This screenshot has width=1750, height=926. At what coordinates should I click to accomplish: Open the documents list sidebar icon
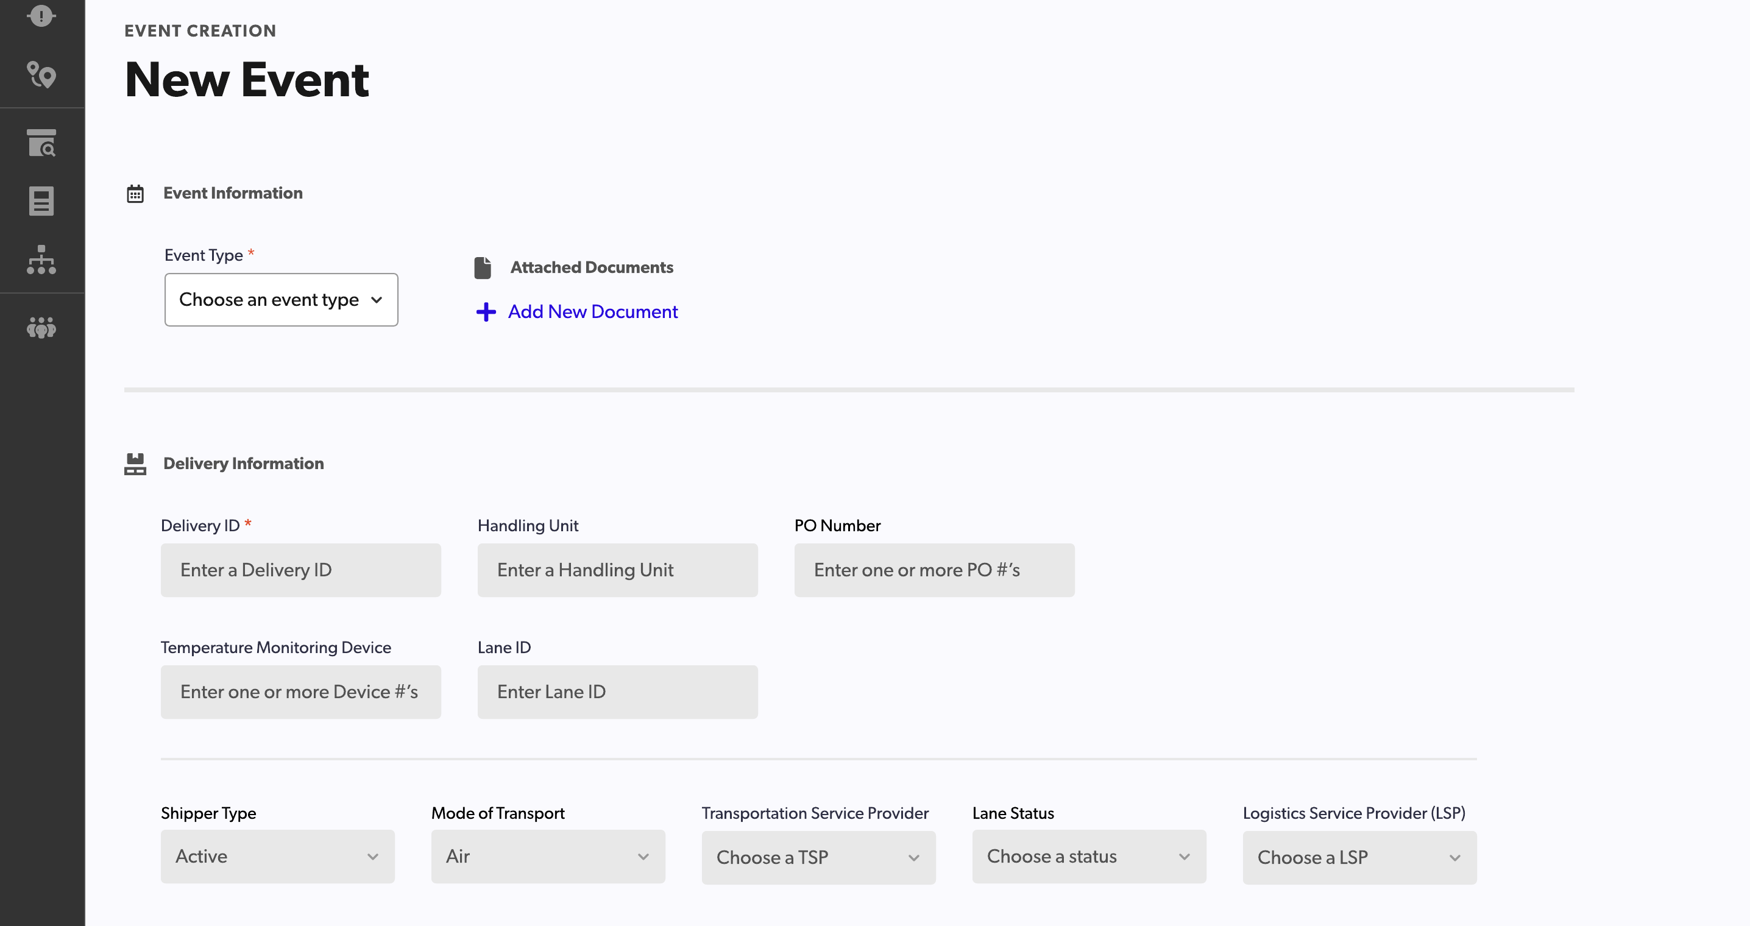pyautogui.click(x=41, y=201)
